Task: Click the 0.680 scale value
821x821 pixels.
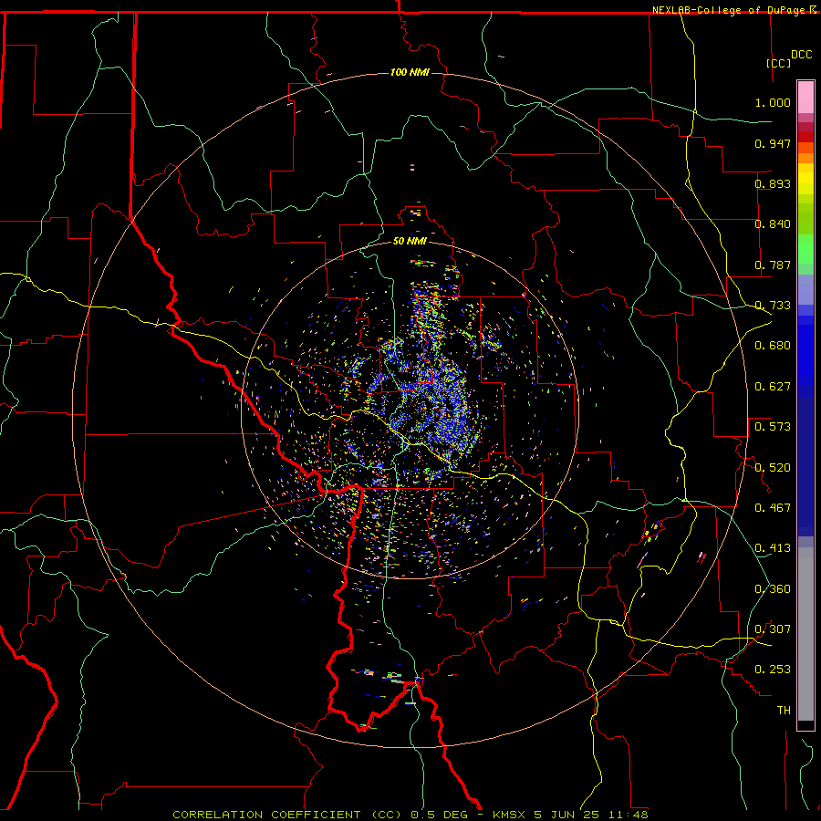Action: (x=773, y=346)
